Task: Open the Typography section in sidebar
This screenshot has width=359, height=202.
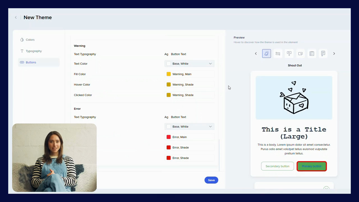Action: click(x=33, y=51)
